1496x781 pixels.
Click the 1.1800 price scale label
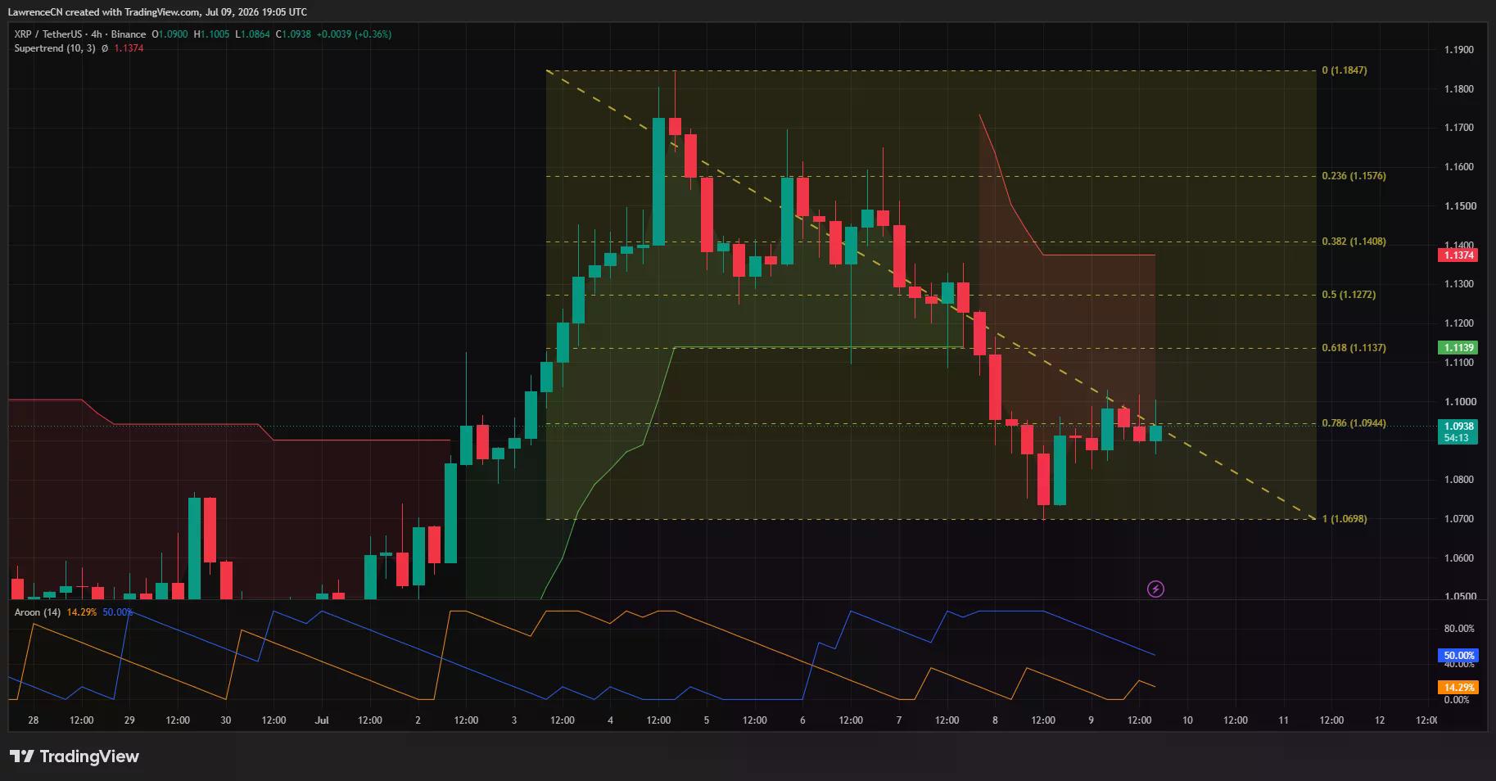click(1458, 89)
